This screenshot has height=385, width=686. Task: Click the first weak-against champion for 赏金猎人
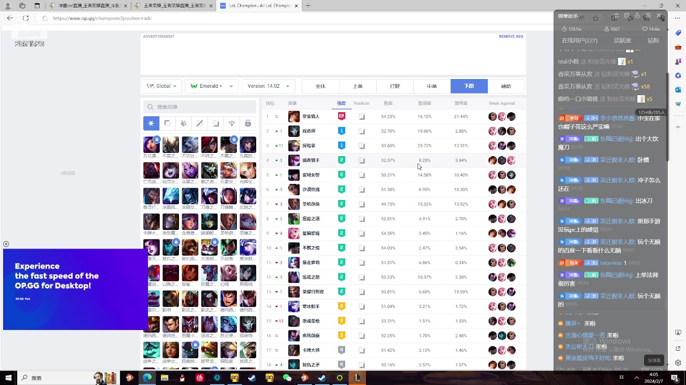point(493,117)
